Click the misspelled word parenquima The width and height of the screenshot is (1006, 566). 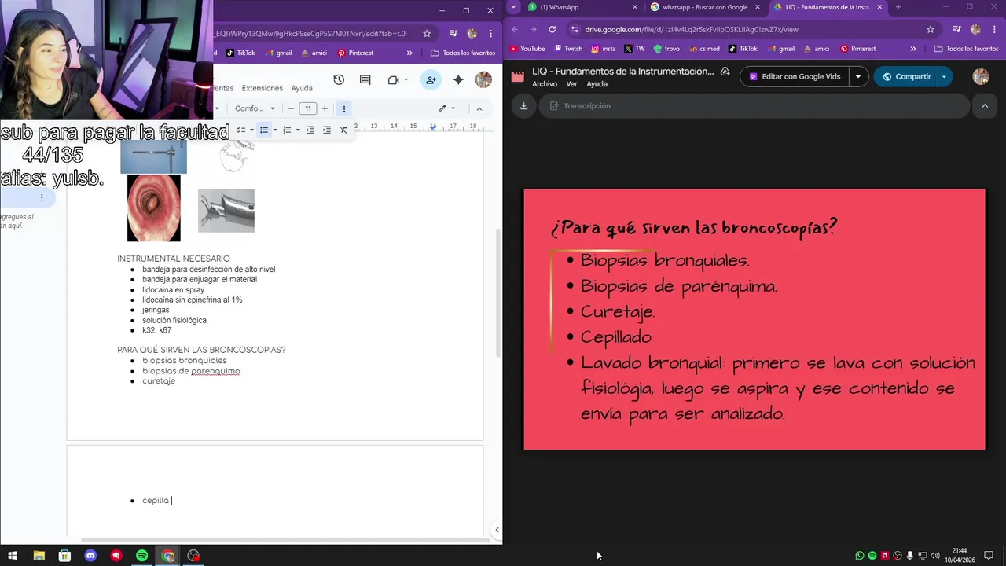tap(215, 371)
